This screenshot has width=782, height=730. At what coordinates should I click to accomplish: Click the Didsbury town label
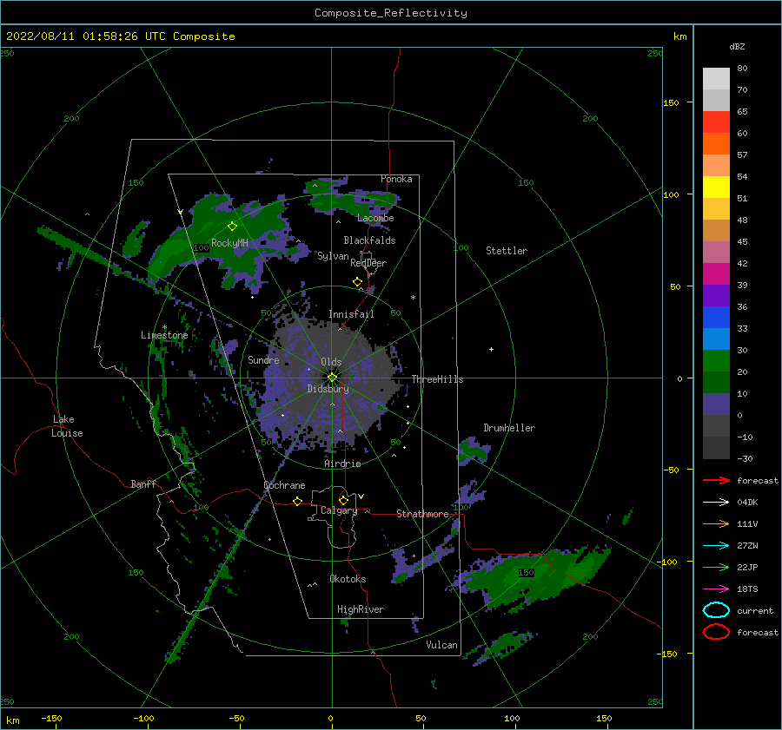pos(328,389)
